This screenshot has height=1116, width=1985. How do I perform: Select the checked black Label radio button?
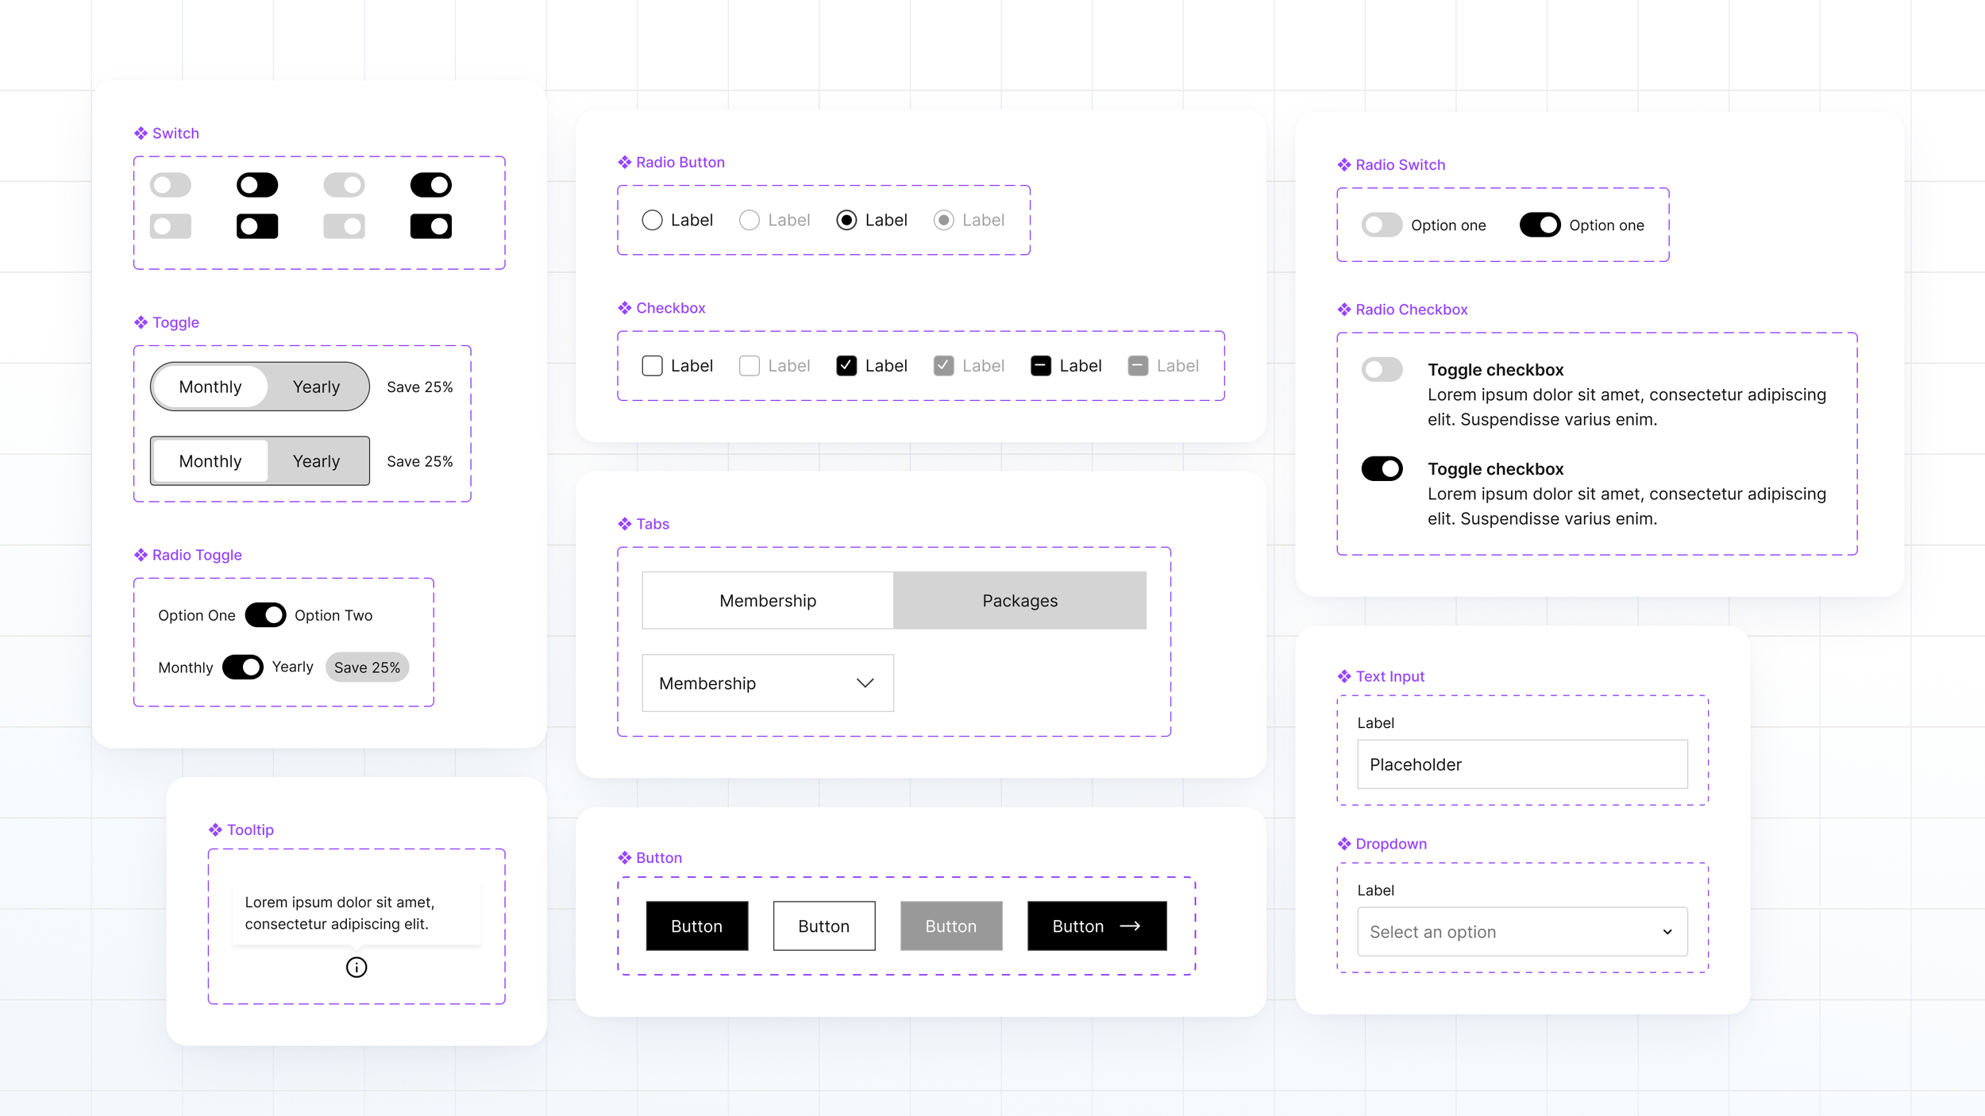point(846,220)
